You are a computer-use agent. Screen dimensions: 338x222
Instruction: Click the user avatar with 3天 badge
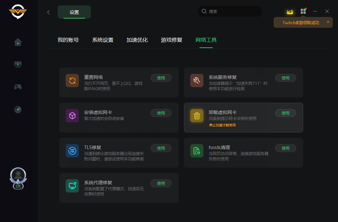[18, 176]
